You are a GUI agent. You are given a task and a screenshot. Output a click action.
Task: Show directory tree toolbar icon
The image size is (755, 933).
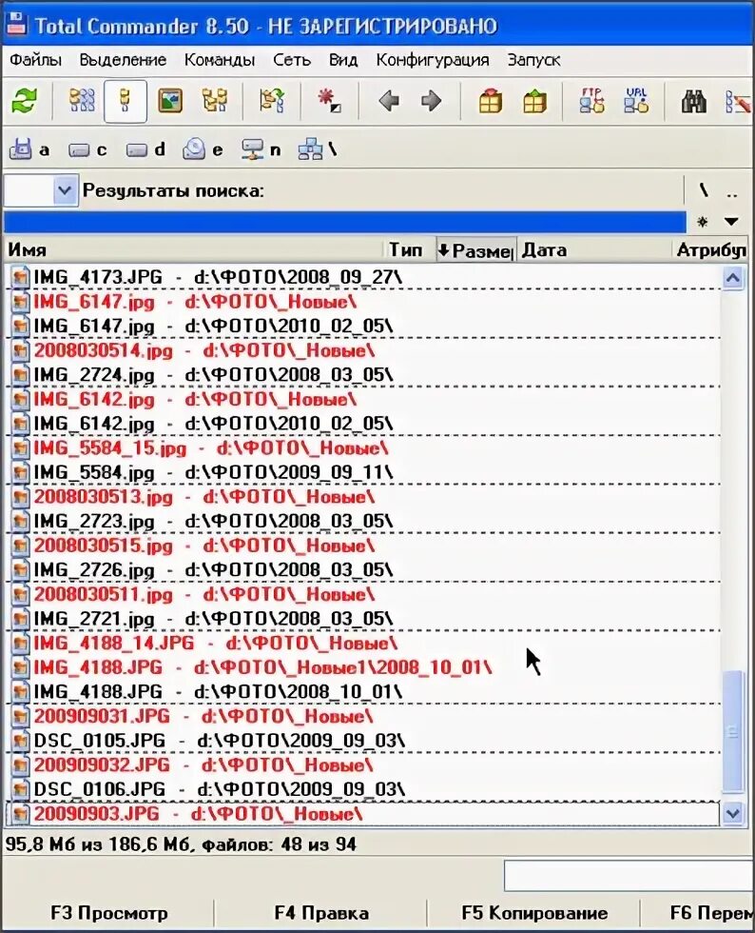(215, 101)
